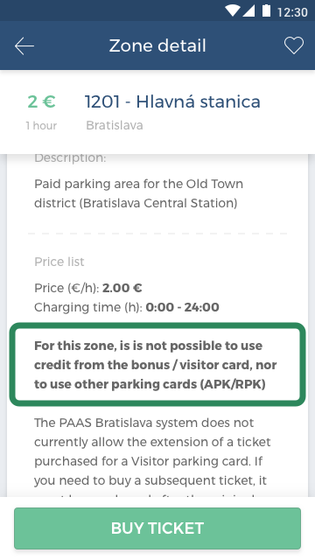Image resolution: width=315 pixels, height=560 pixels.
Task: Tap the 2 € price label
Action: pos(41,101)
